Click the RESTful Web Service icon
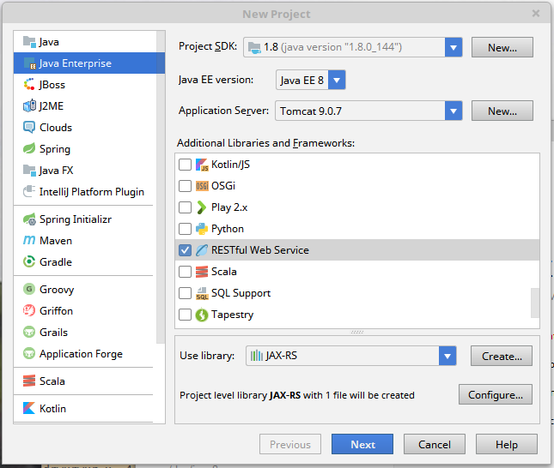The image size is (554, 468). pos(202,250)
